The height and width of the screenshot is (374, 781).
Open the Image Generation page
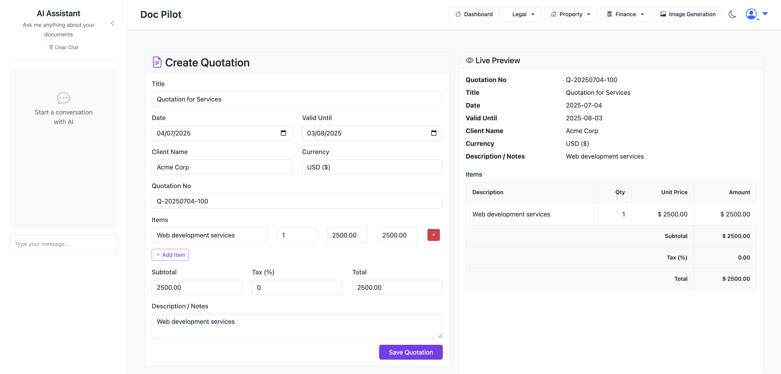tap(687, 14)
